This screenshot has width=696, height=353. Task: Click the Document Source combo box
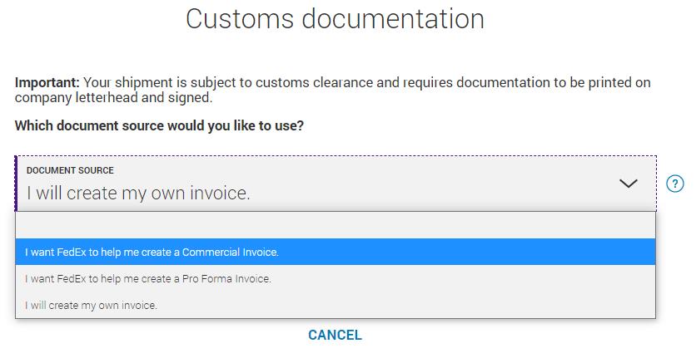tap(336, 184)
